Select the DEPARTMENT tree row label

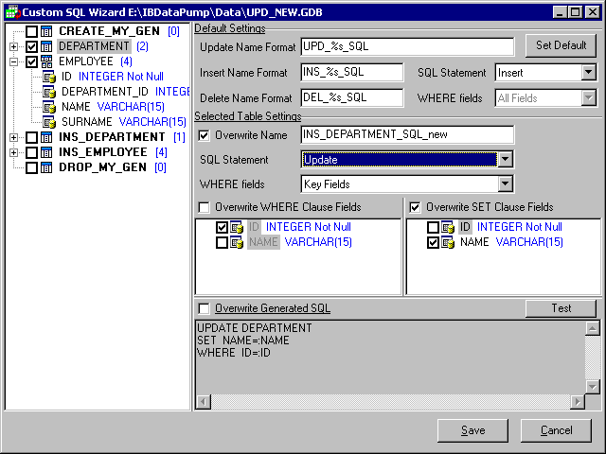[95, 46]
